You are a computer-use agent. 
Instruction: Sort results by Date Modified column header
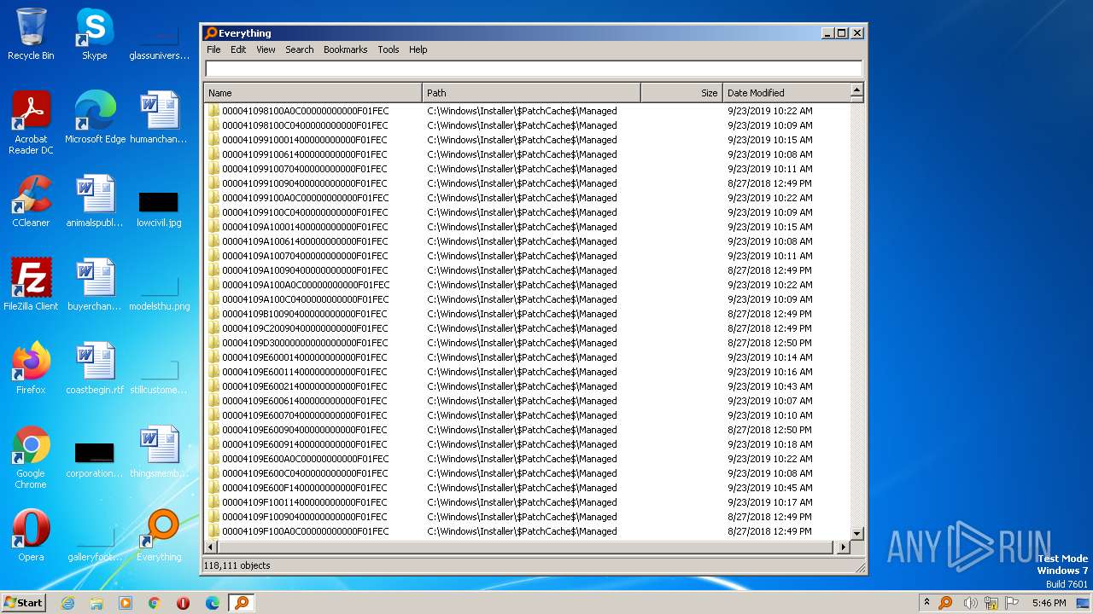(x=786, y=93)
